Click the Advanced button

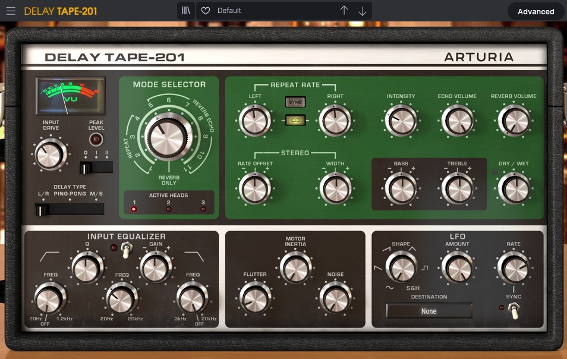[x=535, y=11]
